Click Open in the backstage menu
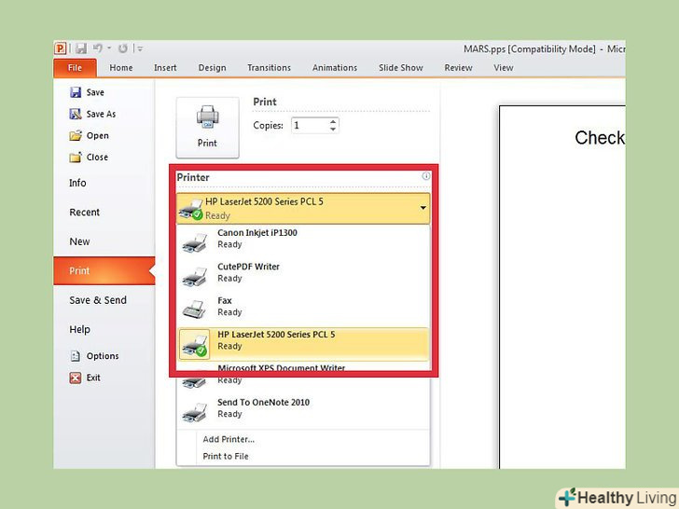The height and width of the screenshot is (509, 679). coord(90,135)
